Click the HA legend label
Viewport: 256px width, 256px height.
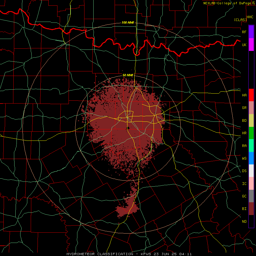point(244,95)
